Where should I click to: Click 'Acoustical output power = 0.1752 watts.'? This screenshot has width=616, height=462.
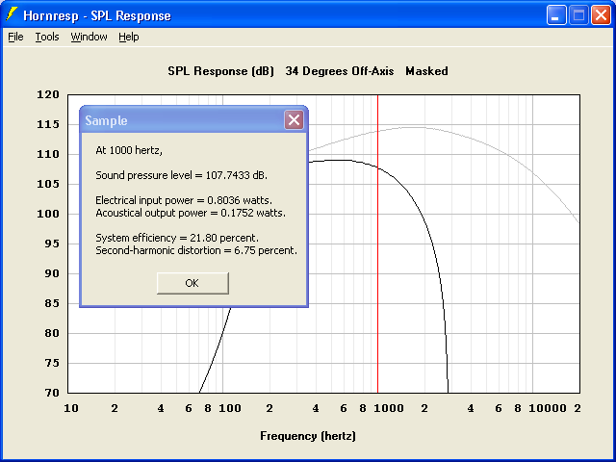(191, 213)
